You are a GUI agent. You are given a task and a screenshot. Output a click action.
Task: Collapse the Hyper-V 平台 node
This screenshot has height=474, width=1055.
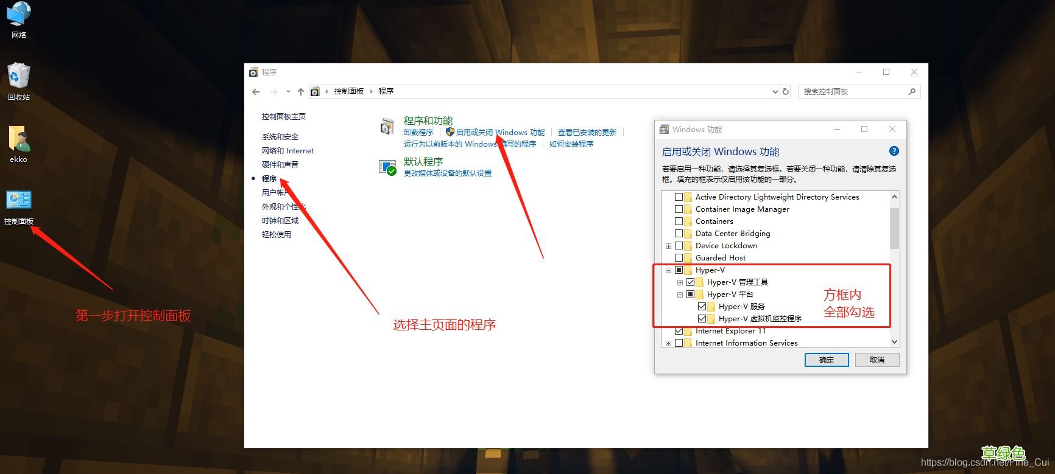click(x=680, y=295)
